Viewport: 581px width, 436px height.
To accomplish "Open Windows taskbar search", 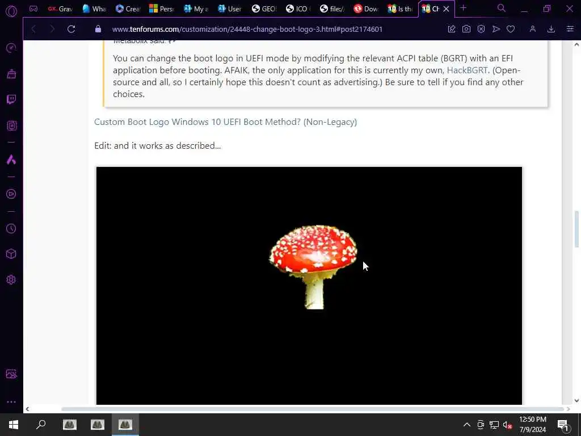I will pyautogui.click(x=41, y=425).
